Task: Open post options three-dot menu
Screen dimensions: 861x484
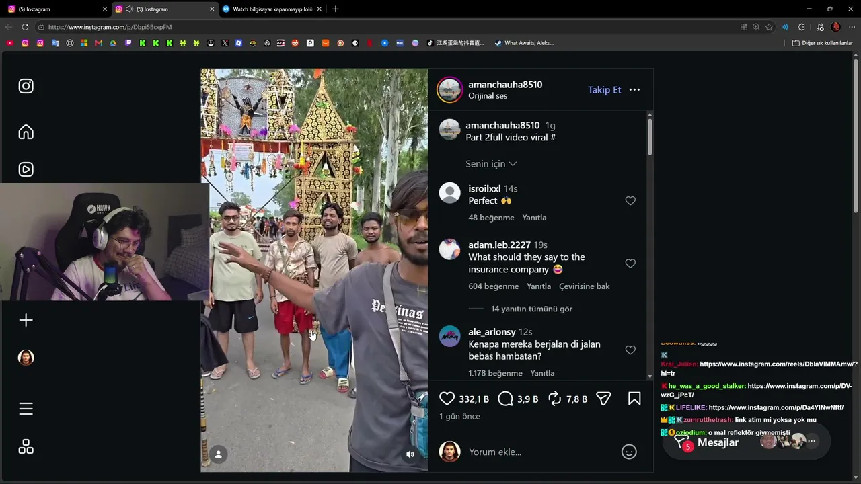Action: [x=634, y=90]
